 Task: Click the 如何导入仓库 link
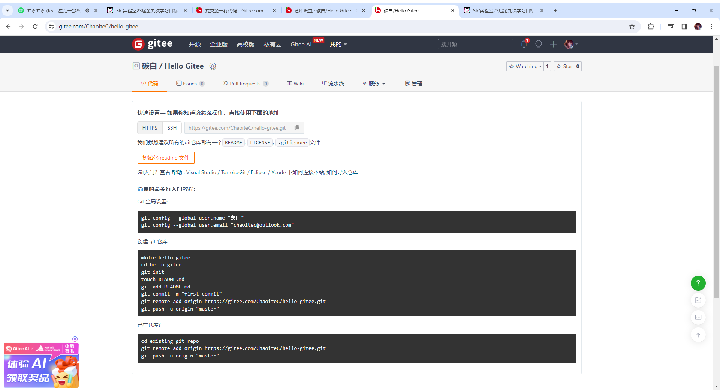pos(342,172)
